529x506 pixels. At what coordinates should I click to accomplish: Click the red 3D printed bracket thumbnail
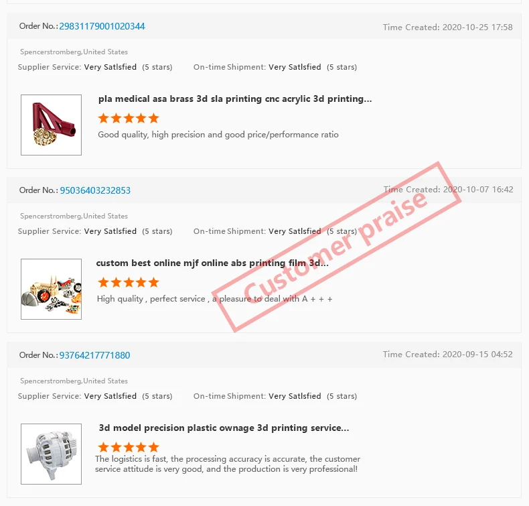pyautogui.click(x=52, y=125)
